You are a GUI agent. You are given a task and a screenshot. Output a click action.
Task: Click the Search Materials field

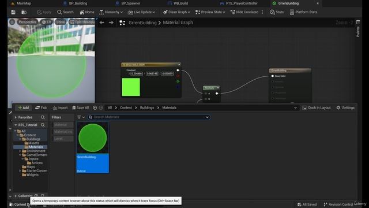[x=149, y=117]
